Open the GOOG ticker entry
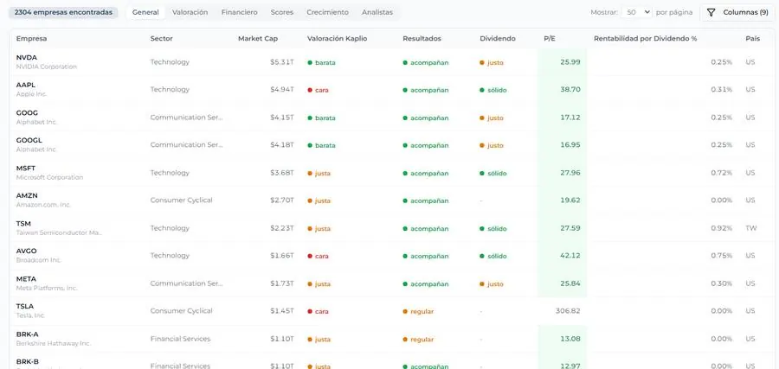 [x=27, y=112]
